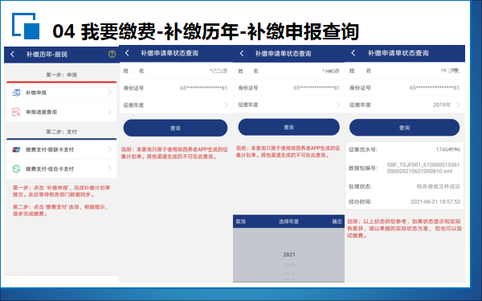Tap the 补缴申报 hand icon
The width and height of the screenshot is (482, 301).
(16, 92)
